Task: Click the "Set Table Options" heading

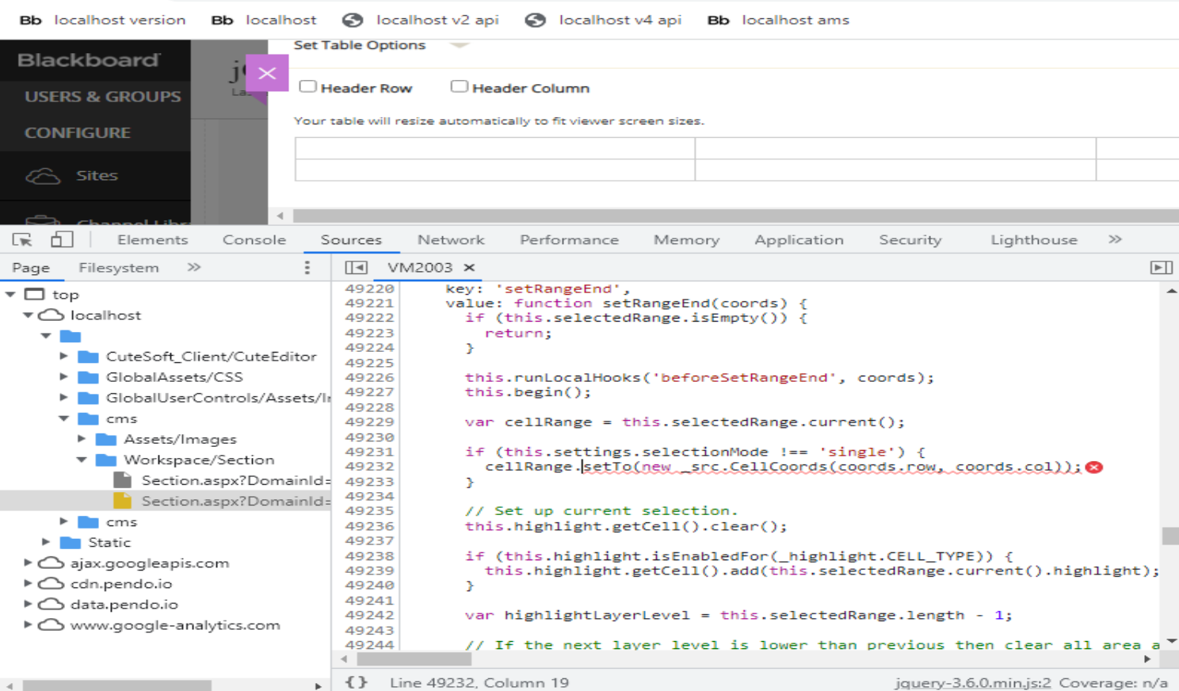Action: [x=360, y=45]
